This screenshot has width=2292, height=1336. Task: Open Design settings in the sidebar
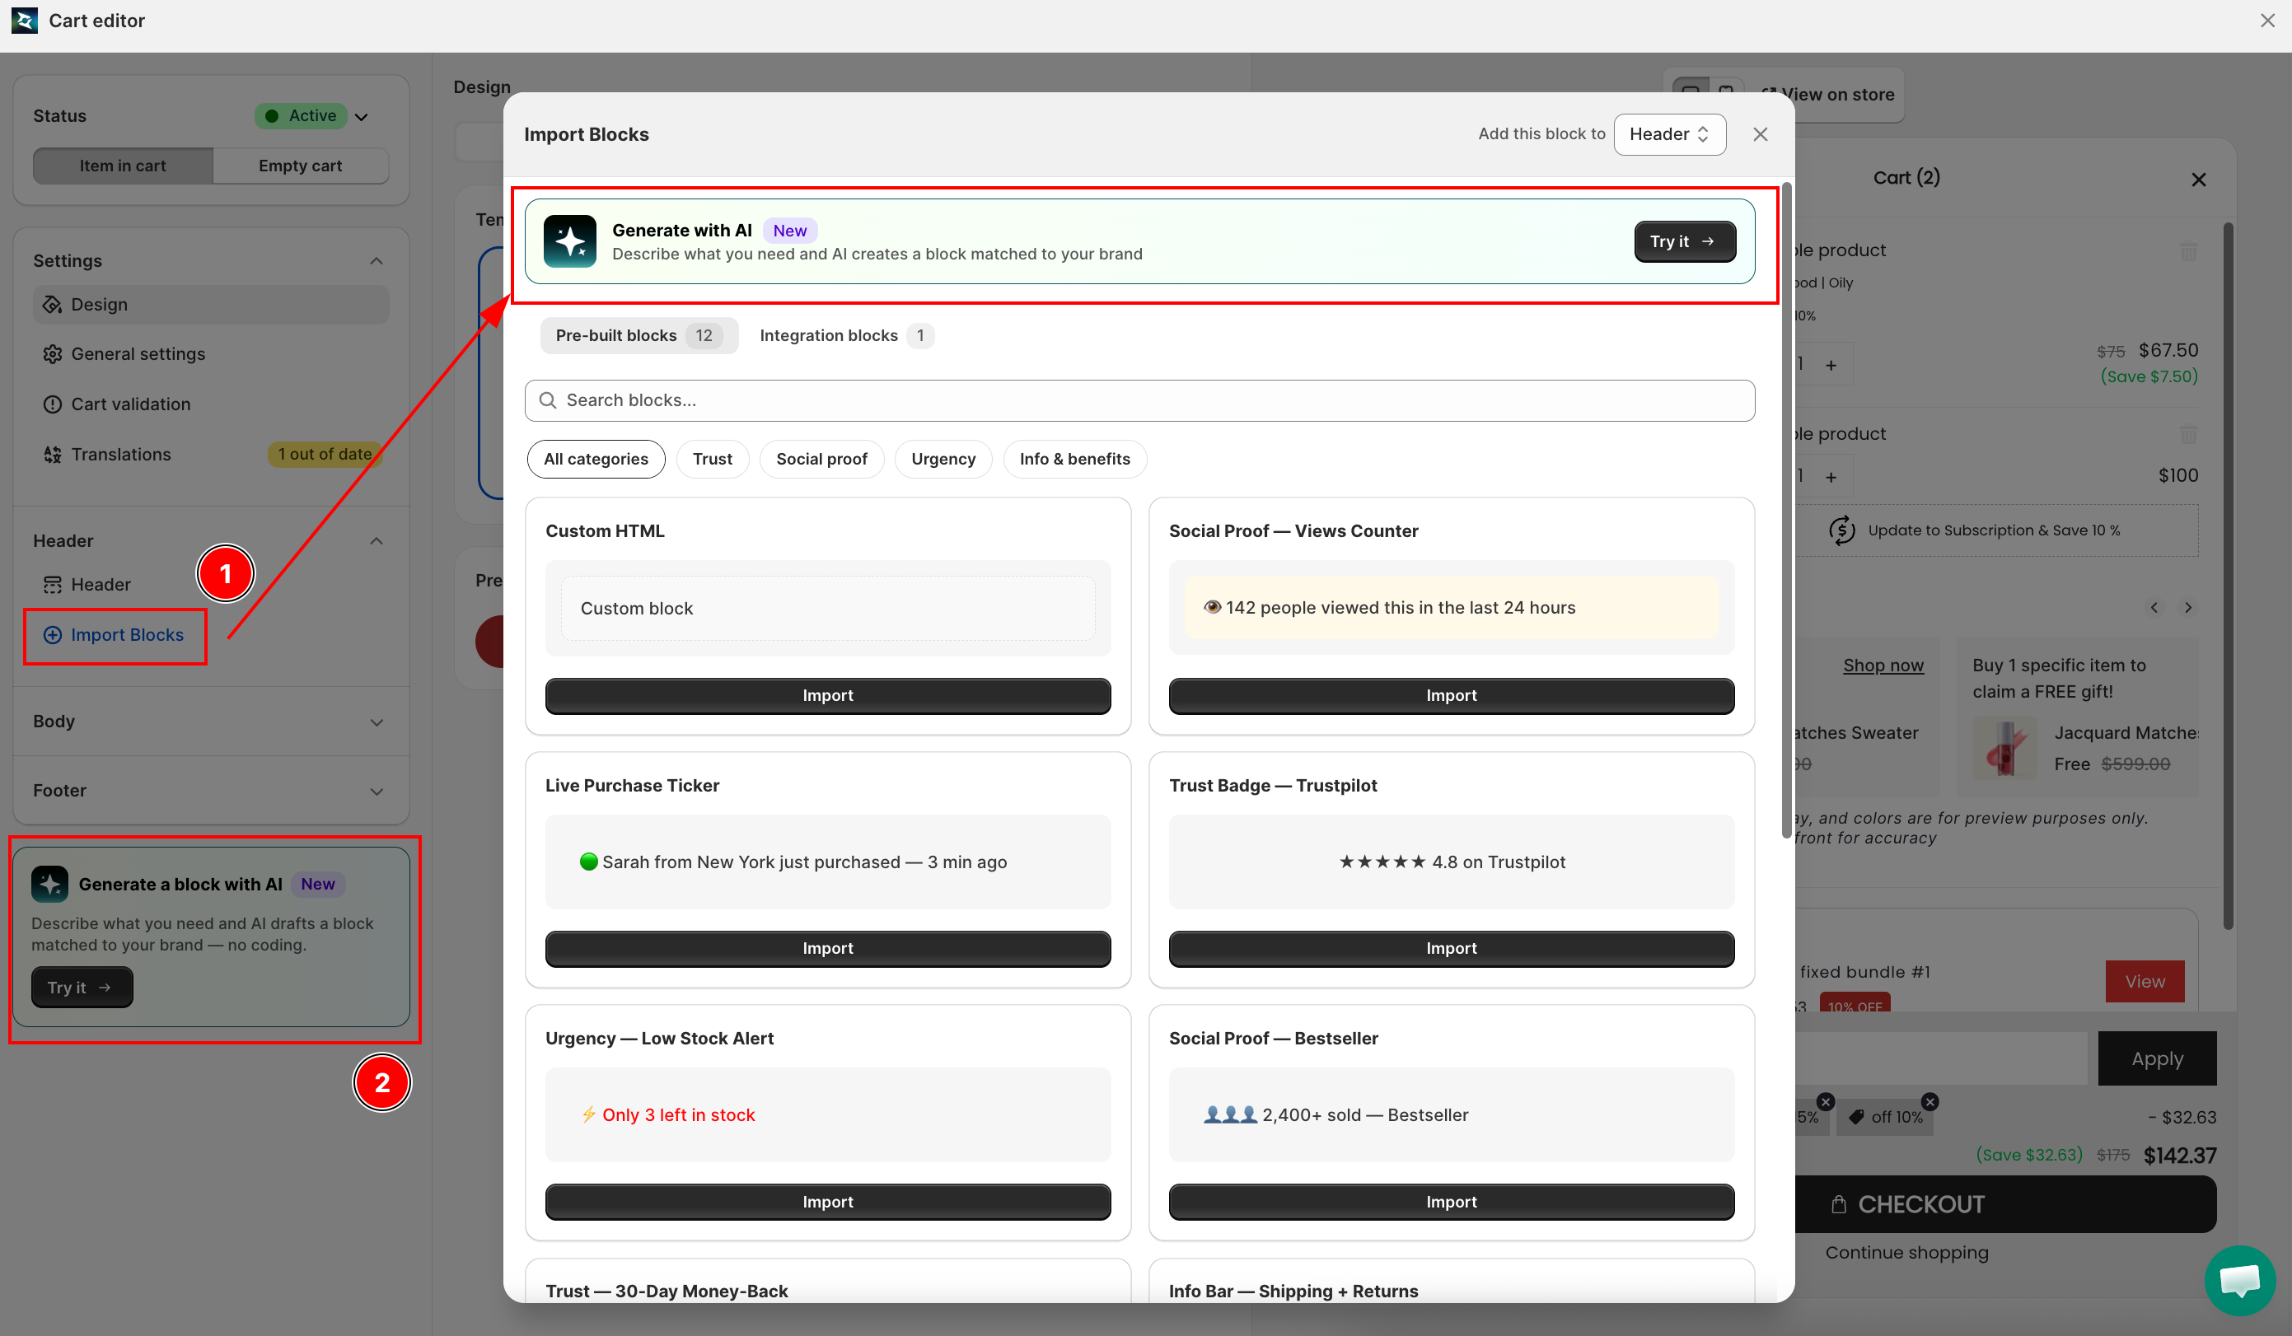pos(211,305)
